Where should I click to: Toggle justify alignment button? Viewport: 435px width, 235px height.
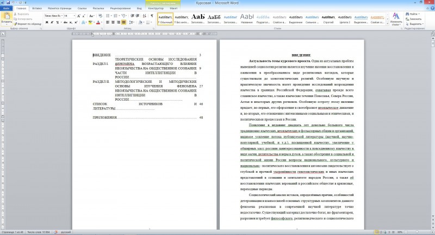pyautogui.click(x=124, y=22)
